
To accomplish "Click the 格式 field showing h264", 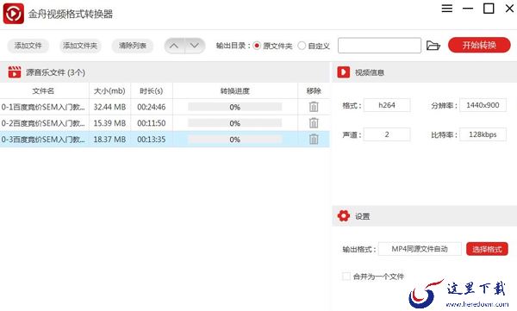I will (x=387, y=105).
